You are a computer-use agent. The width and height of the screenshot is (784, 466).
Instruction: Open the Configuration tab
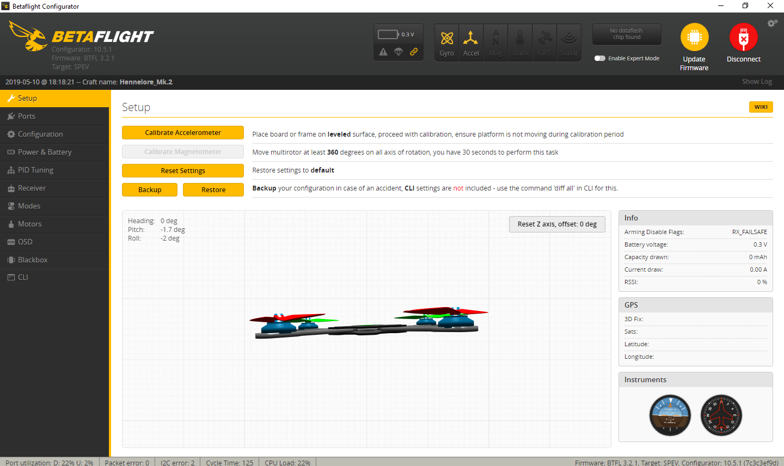(x=54, y=134)
